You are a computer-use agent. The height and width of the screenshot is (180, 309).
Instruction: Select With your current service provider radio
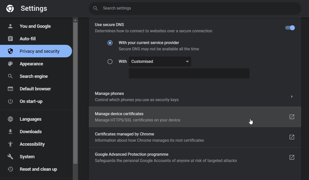point(110,43)
